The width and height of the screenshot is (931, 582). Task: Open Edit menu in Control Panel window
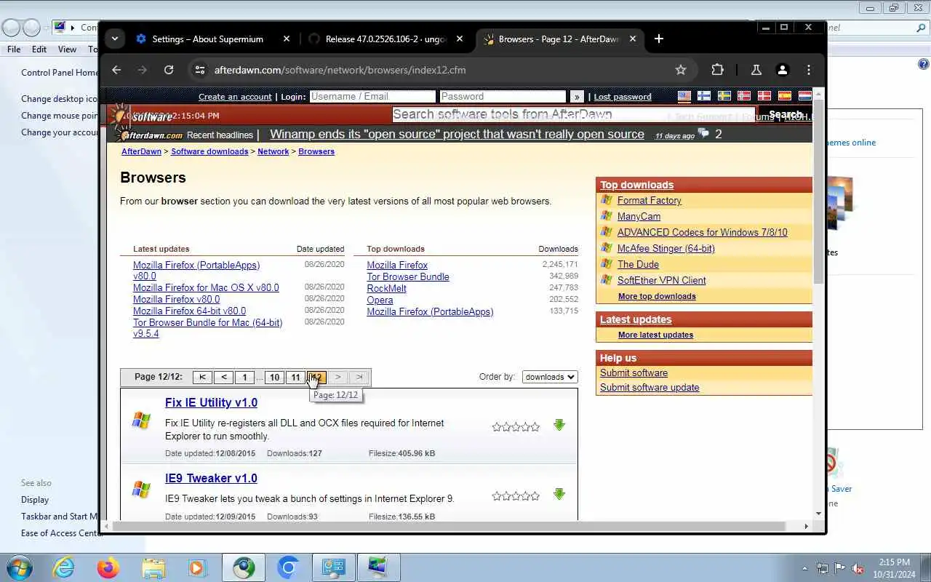click(39, 49)
